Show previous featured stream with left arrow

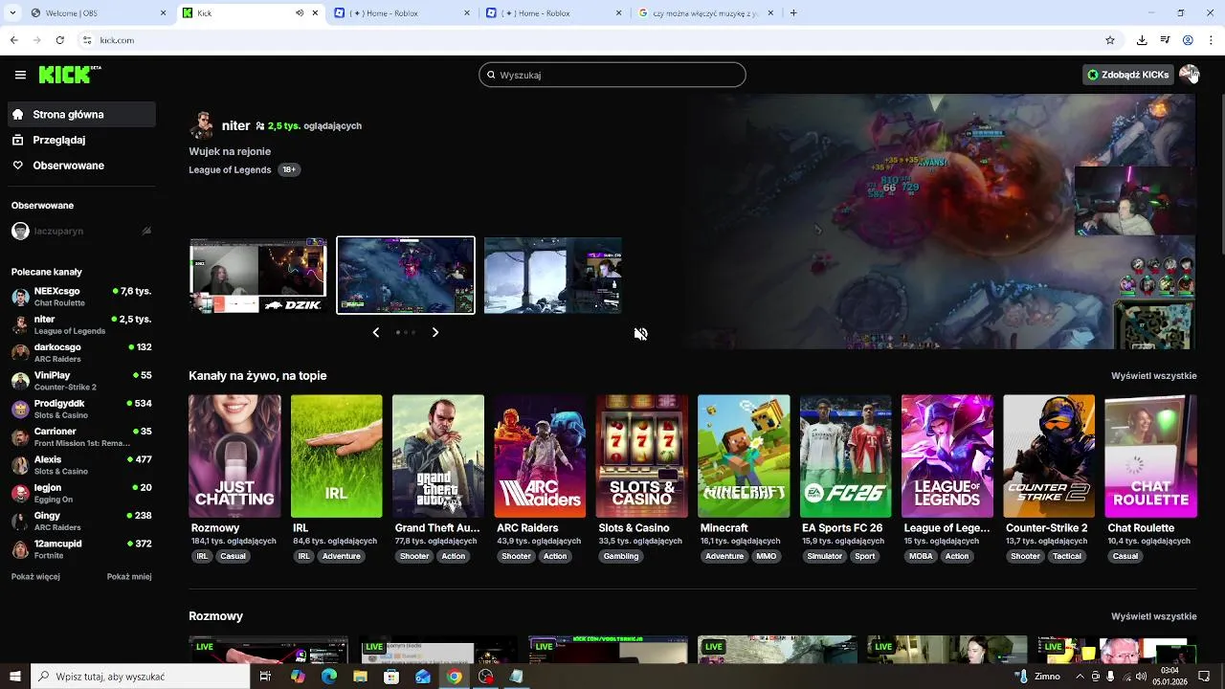click(x=375, y=332)
